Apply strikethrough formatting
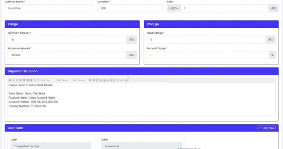The height and width of the screenshot is (149, 283). [125, 80]
